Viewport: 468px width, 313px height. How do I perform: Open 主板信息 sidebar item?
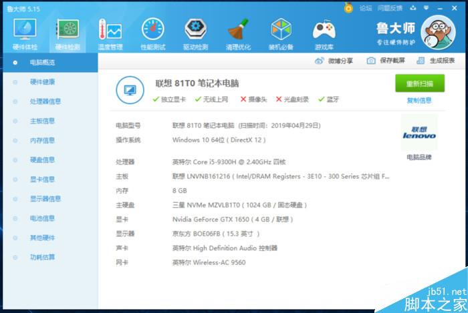50,121
